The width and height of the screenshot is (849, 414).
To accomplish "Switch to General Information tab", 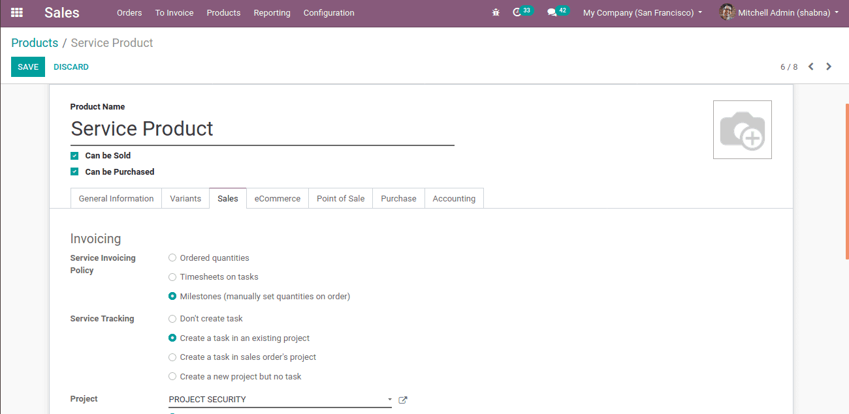I will pyautogui.click(x=116, y=198).
